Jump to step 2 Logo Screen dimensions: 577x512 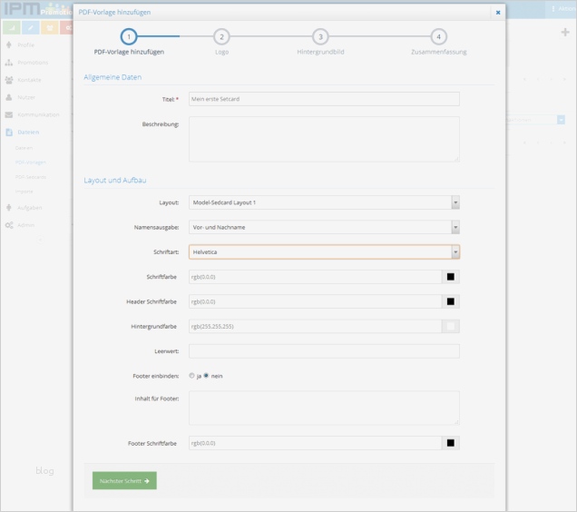(x=221, y=37)
